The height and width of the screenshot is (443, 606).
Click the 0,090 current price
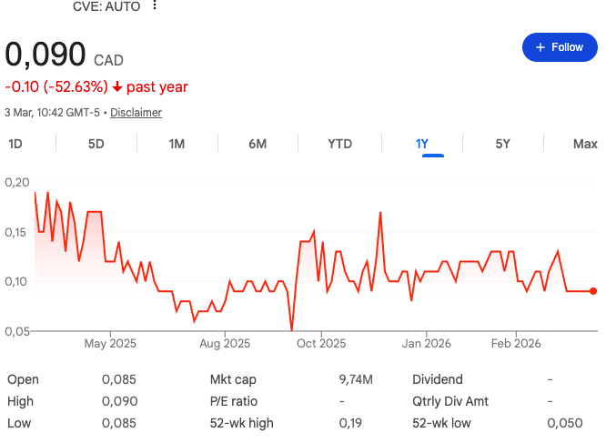(x=45, y=54)
